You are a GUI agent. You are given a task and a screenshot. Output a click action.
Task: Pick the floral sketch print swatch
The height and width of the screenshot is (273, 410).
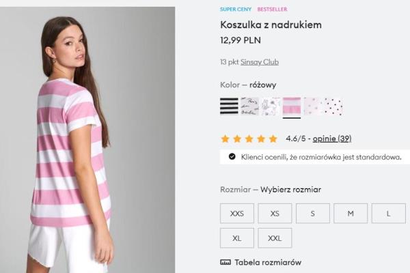(271, 106)
